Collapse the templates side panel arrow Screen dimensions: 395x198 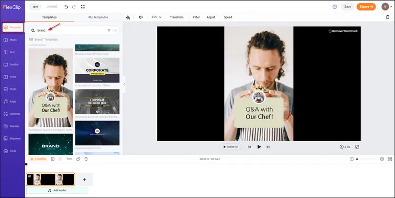(x=124, y=84)
